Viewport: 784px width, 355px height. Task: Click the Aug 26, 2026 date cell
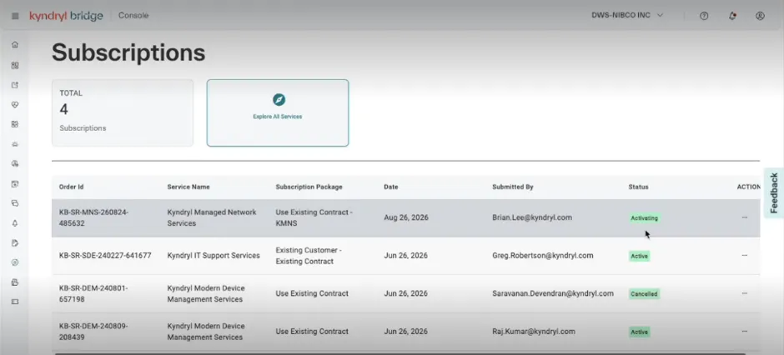tap(406, 217)
